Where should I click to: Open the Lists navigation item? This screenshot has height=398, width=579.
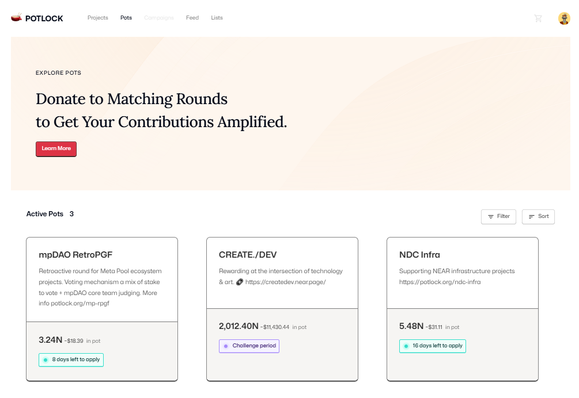pos(217,18)
